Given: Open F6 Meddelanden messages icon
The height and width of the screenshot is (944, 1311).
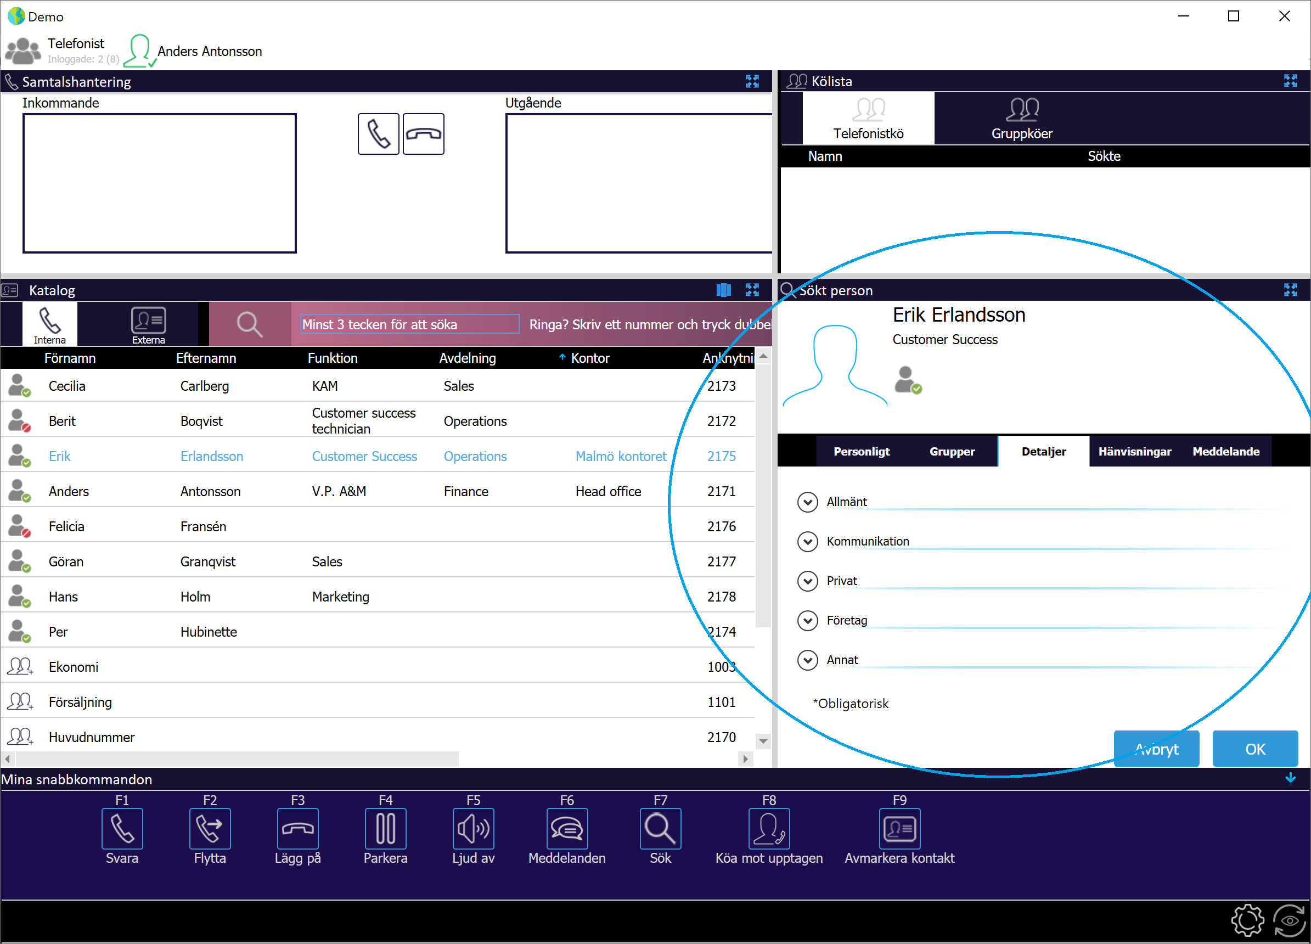Looking at the screenshot, I should pos(567,828).
